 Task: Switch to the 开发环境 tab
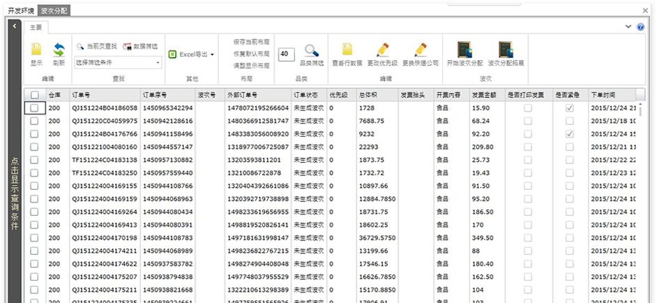22,10
